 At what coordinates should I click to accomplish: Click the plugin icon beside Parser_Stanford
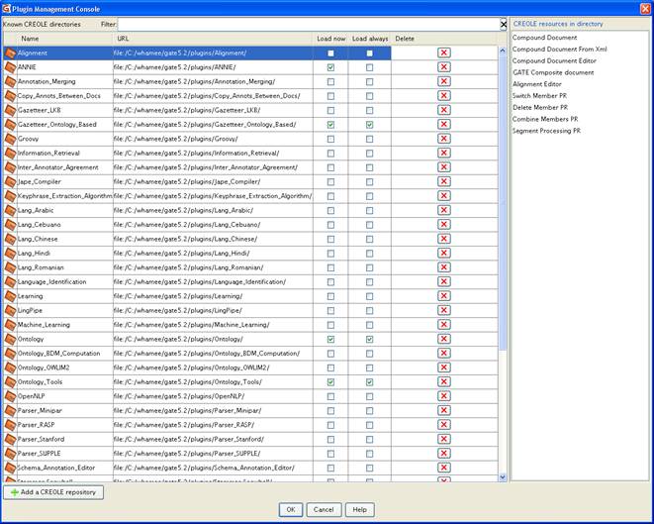(11, 439)
